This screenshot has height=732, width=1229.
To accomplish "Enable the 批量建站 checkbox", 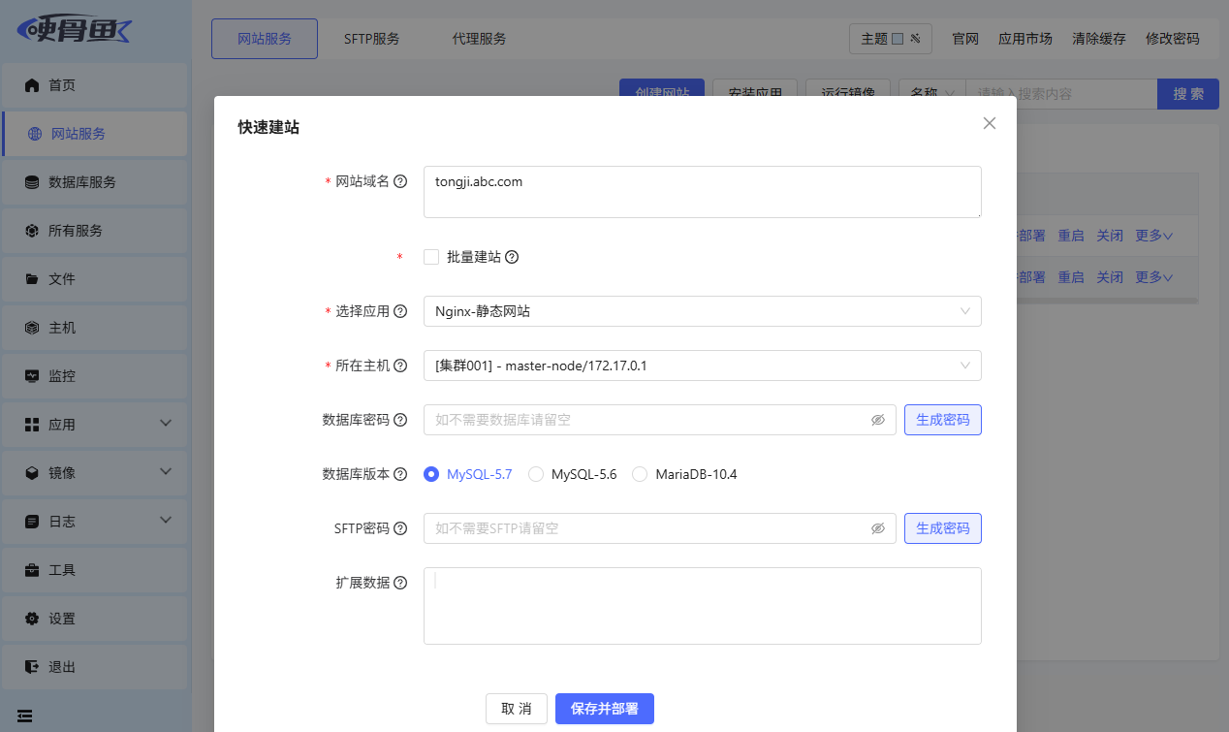I will 431,257.
